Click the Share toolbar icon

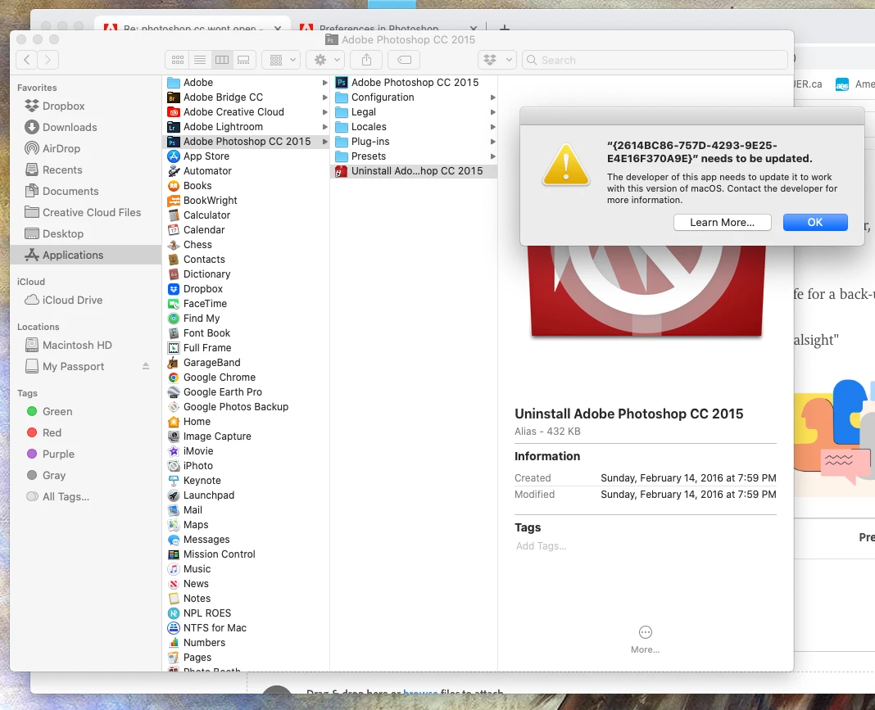[366, 60]
